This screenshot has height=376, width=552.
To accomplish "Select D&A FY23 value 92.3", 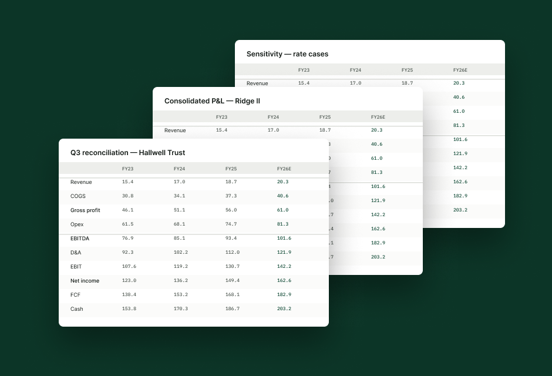I will 127,252.
